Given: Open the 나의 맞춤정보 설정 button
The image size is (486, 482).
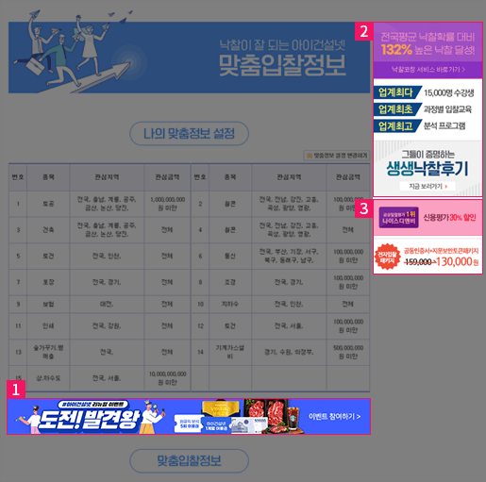Looking at the screenshot, I should pyautogui.click(x=190, y=134).
